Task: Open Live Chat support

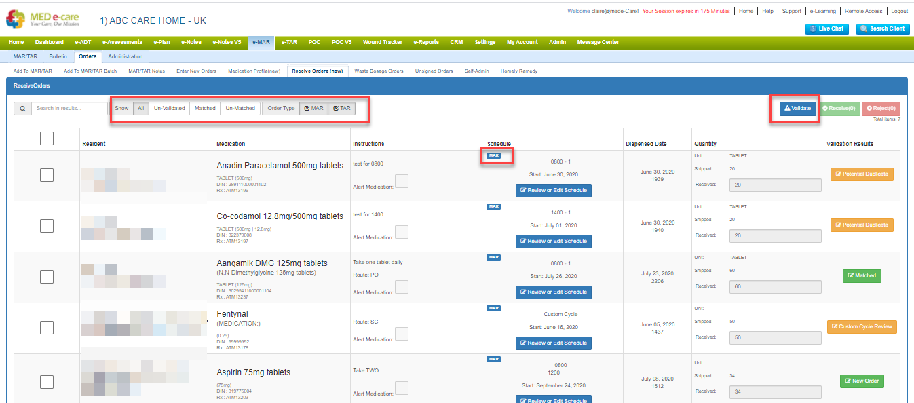Action: [827, 28]
